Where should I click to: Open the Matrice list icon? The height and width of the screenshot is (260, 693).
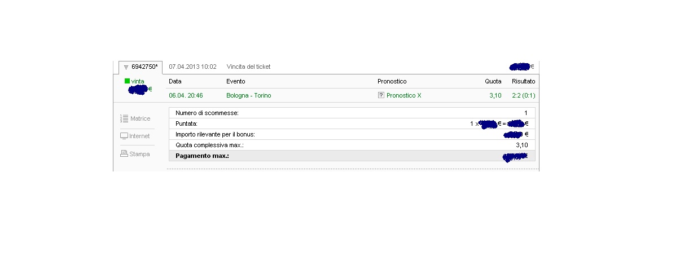pyautogui.click(x=124, y=118)
